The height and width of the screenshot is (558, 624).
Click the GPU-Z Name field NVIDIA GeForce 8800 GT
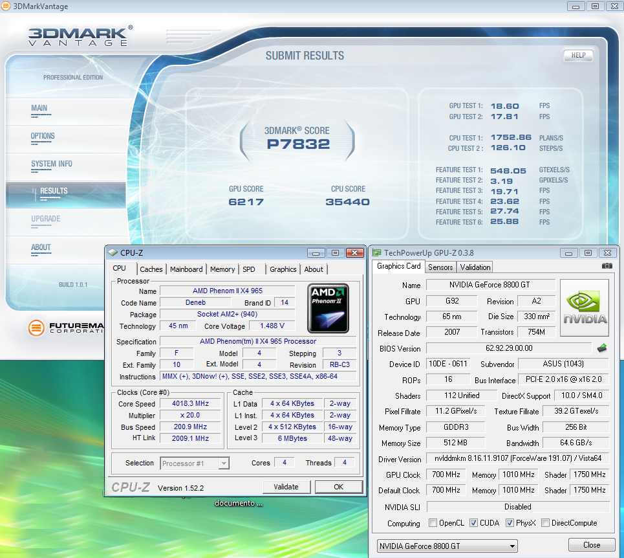490,285
